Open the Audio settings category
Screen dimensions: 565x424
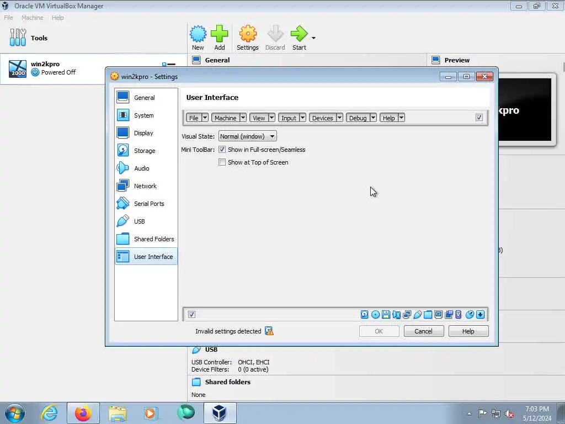(x=146, y=168)
